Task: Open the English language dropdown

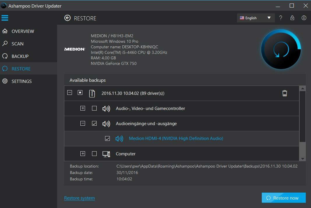Action: click(256, 18)
